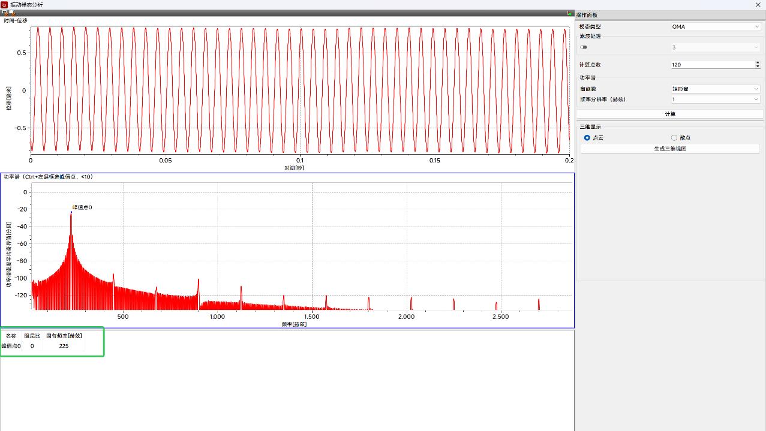
Task: Click the 固有频率[赫兹] column header
Action: [x=63, y=336]
